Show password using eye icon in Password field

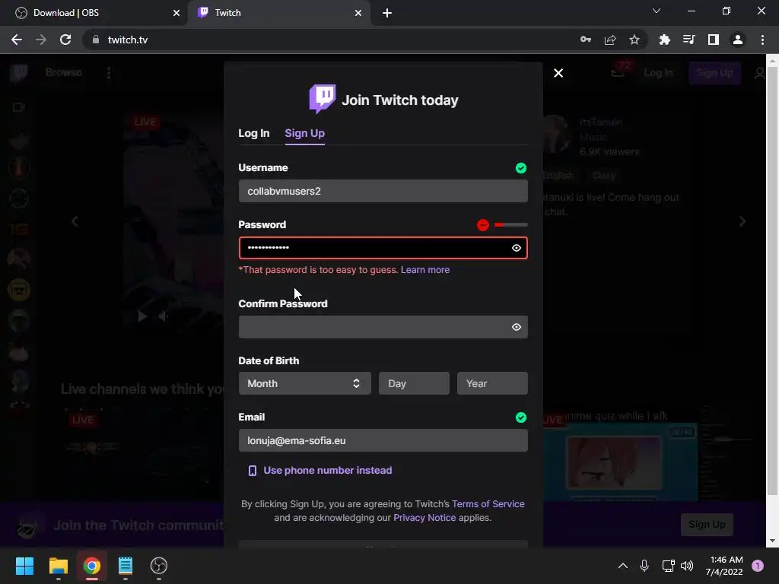coord(517,248)
